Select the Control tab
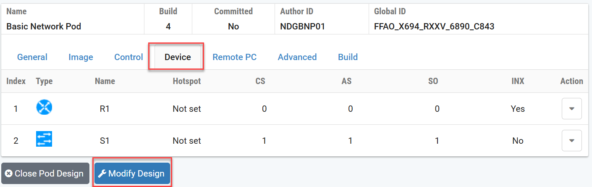 click(128, 57)
